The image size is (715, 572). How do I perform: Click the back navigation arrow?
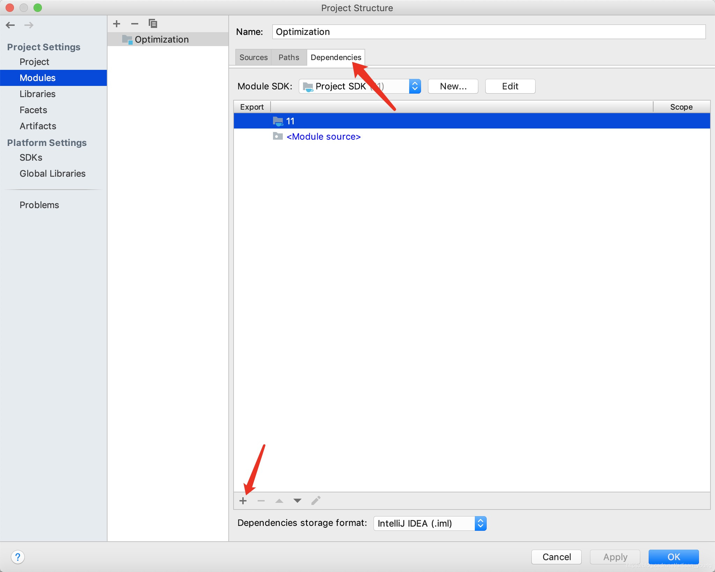point(10,25)
